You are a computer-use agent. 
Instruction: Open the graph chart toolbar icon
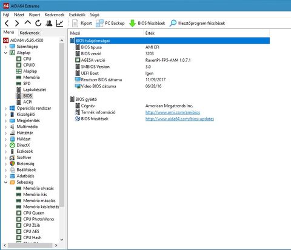[59, 24]
